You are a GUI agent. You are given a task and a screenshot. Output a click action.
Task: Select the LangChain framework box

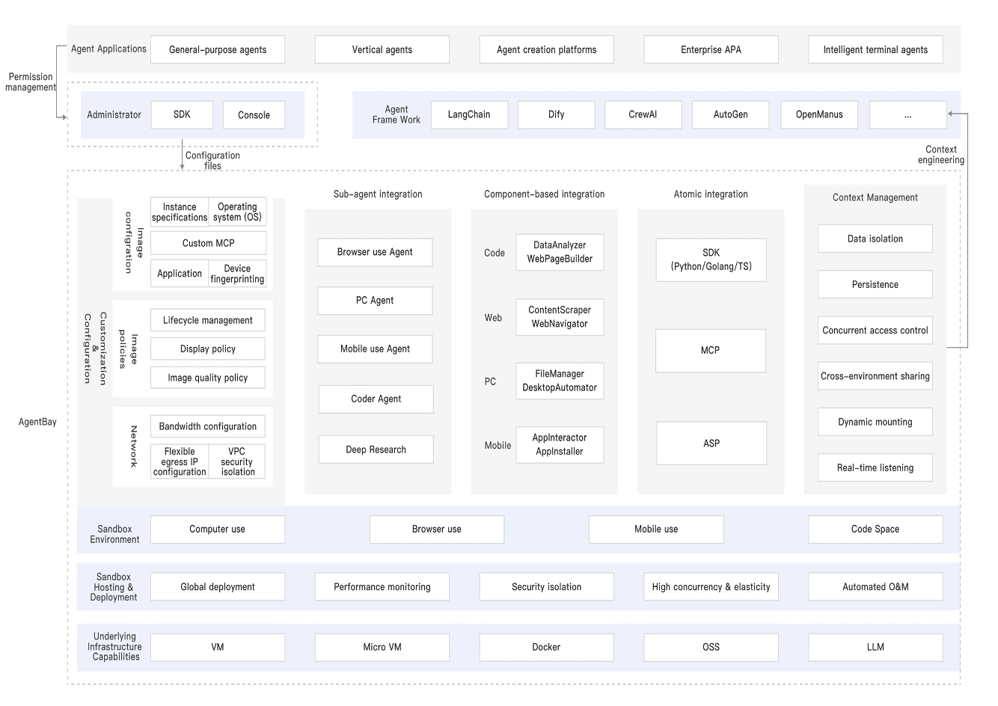(x=469, y=114)
